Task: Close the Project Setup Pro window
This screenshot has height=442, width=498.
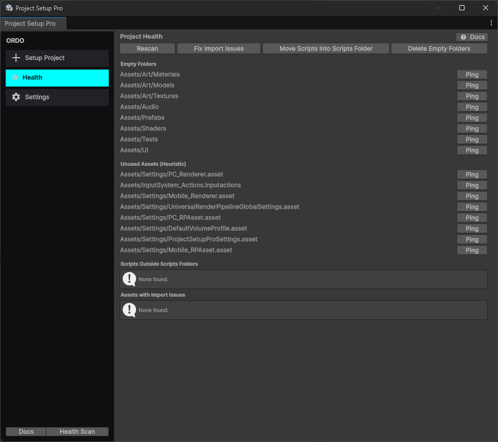Action: [485, 8]
